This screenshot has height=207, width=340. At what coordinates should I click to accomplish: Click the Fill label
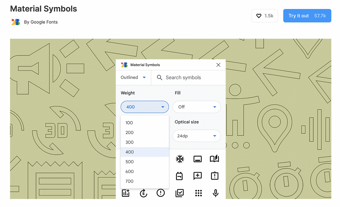[178, 93]
